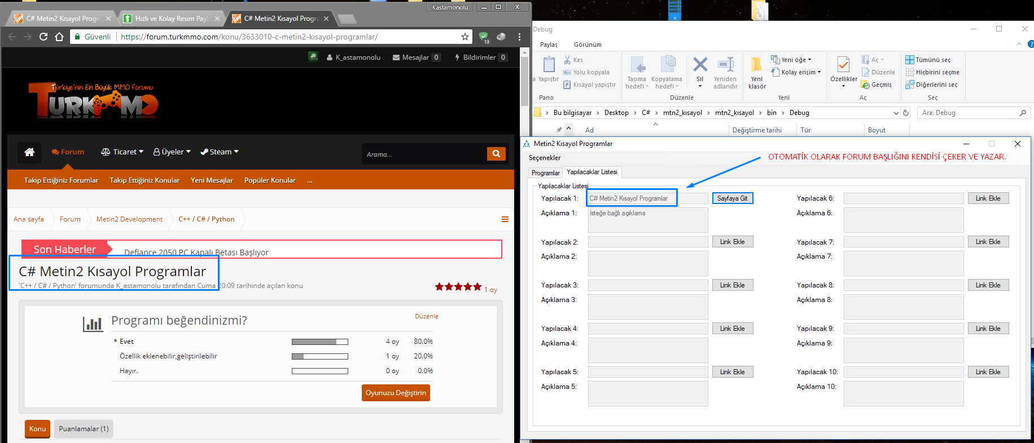This screenshot has width=1034, height=443.
Task: Click Chrome address bar URL
Action: (x=249, y=37)
